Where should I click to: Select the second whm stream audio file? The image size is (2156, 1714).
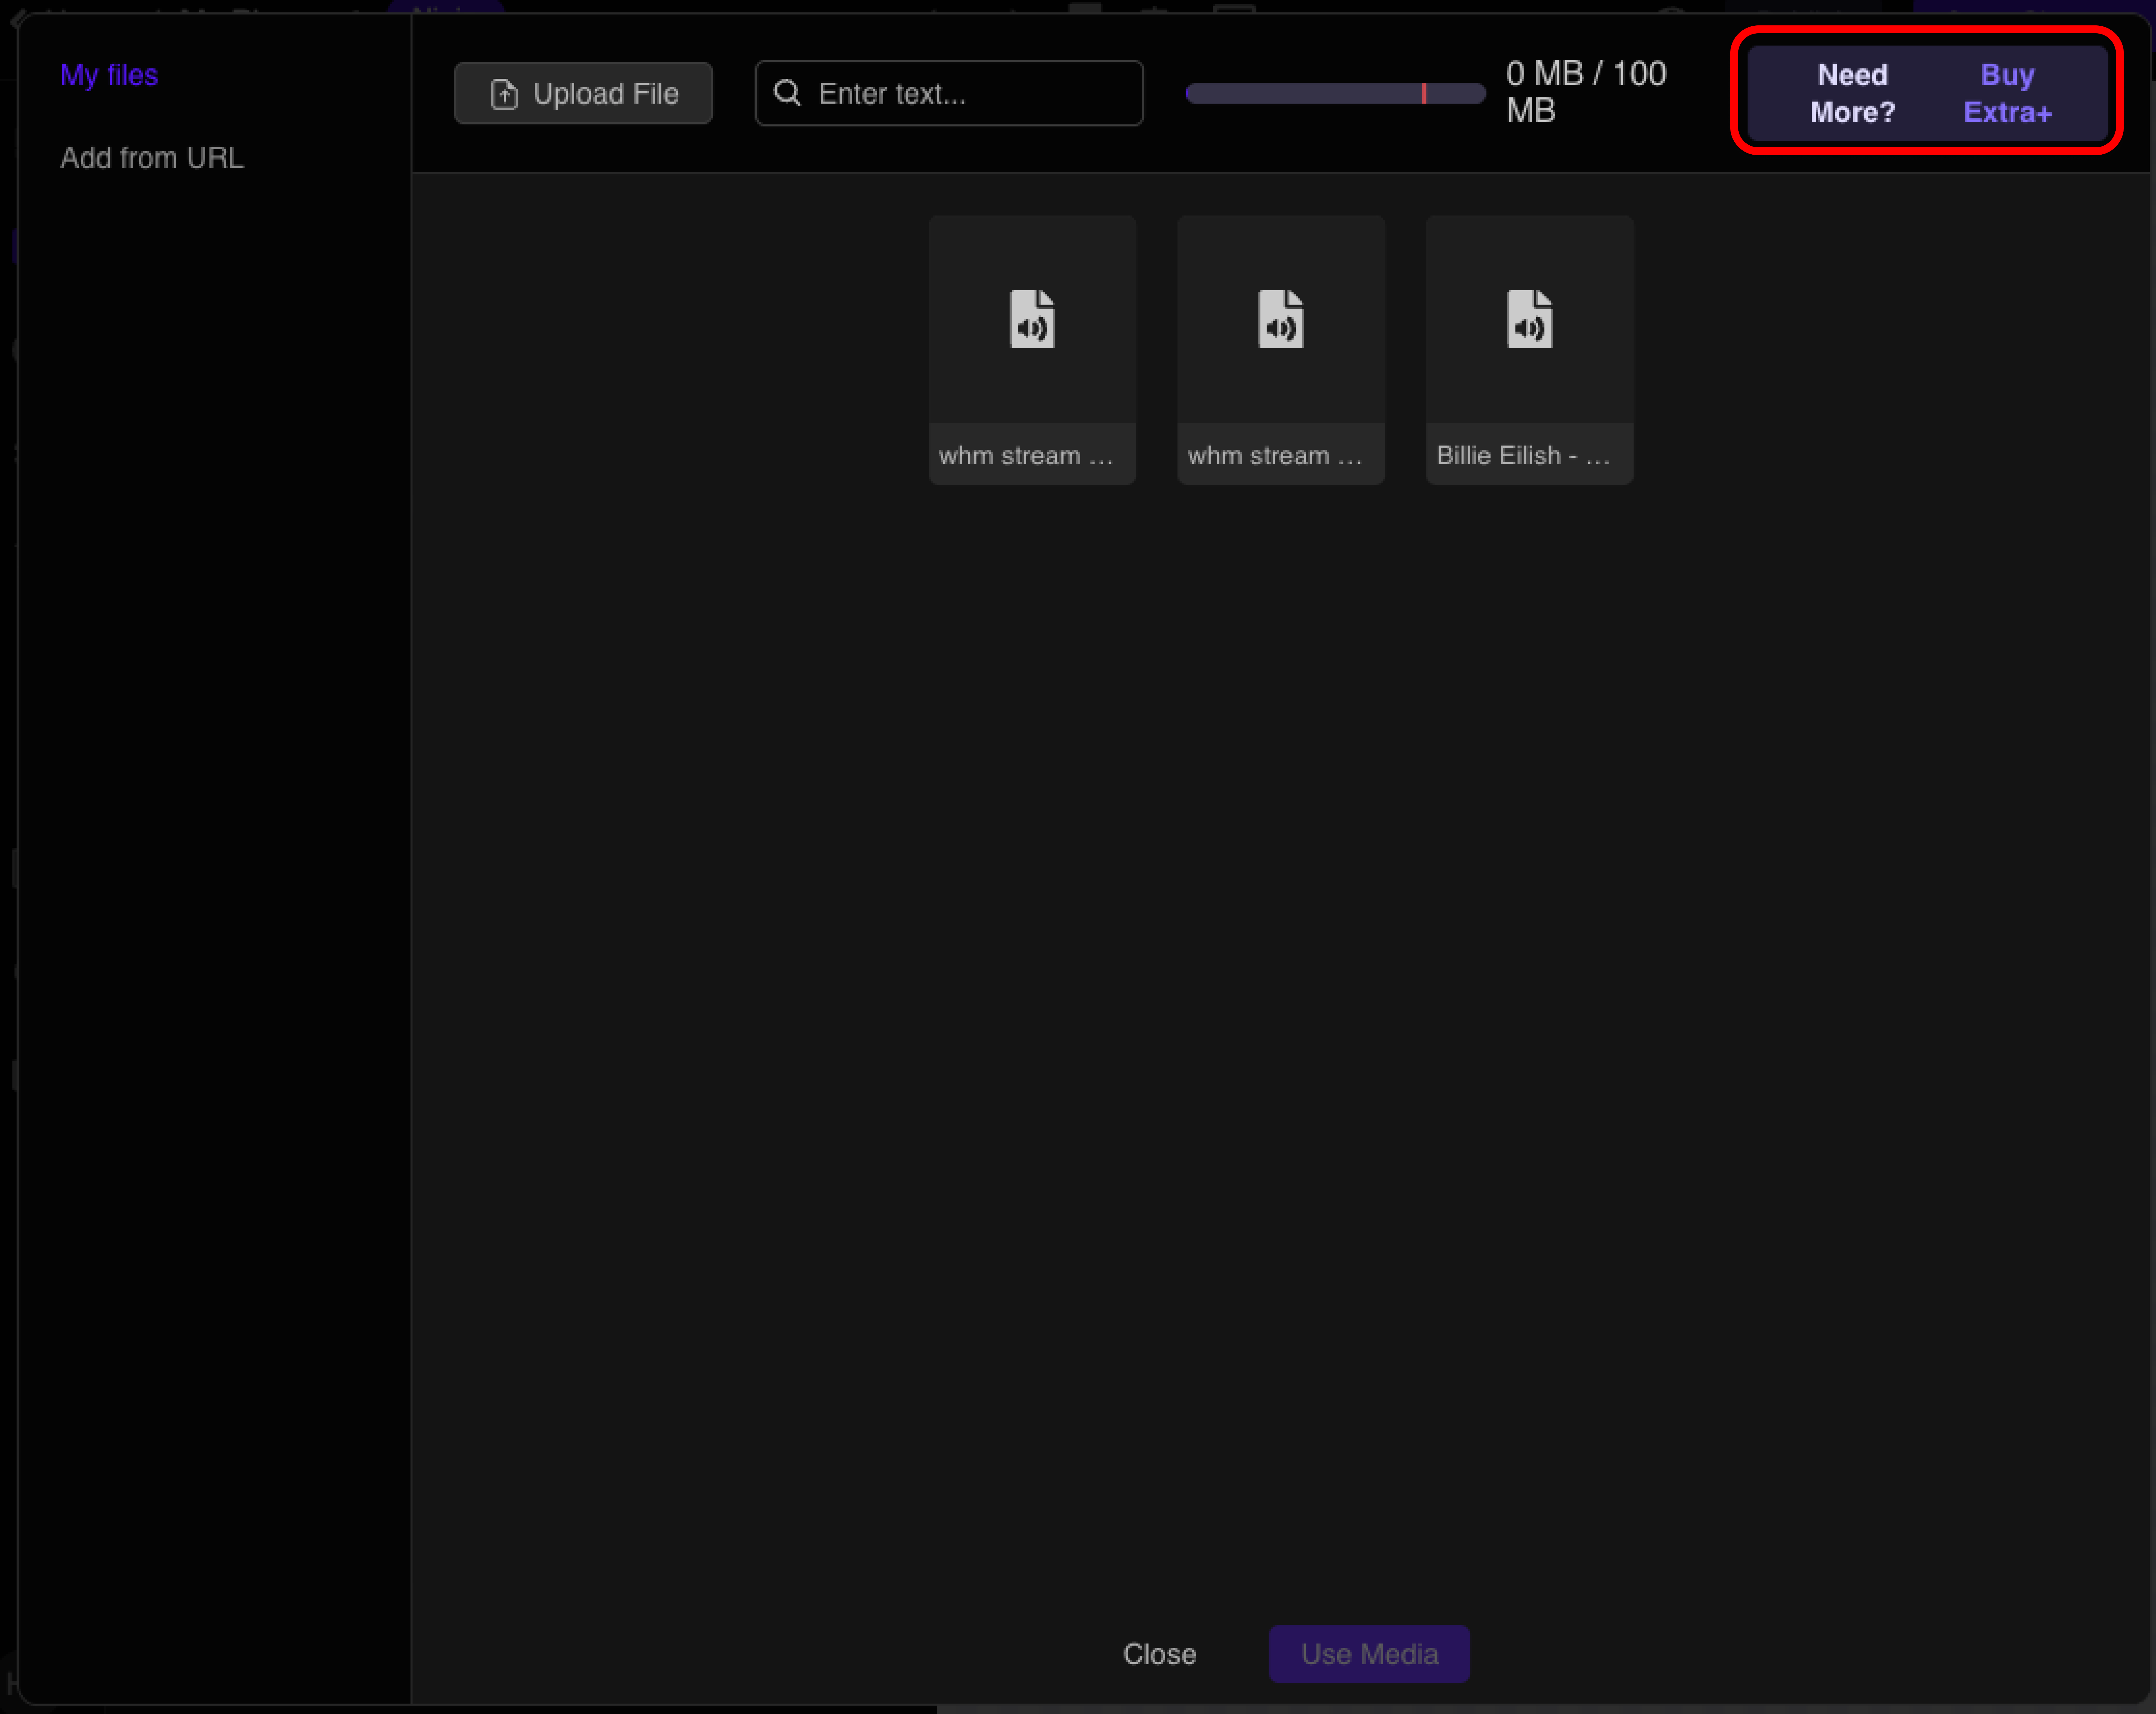pyautogui.click(x=1281, y=350)
